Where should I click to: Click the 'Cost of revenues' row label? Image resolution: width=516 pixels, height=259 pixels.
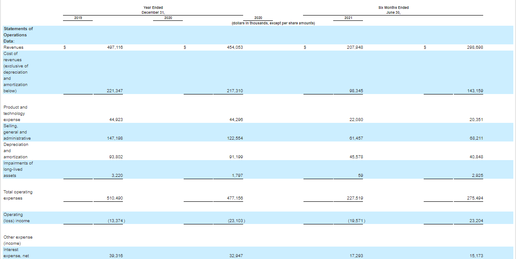(x=16, y=72)
